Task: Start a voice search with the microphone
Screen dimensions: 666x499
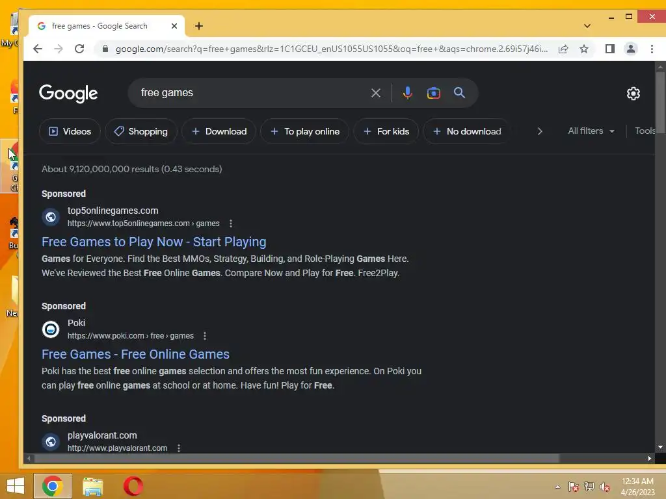Action: point(407,93)
